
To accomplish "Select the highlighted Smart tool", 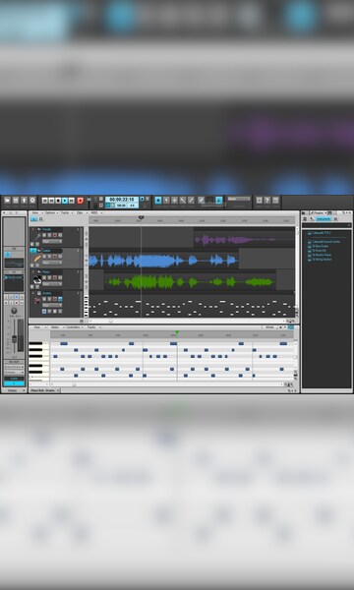I will [158, 201].
